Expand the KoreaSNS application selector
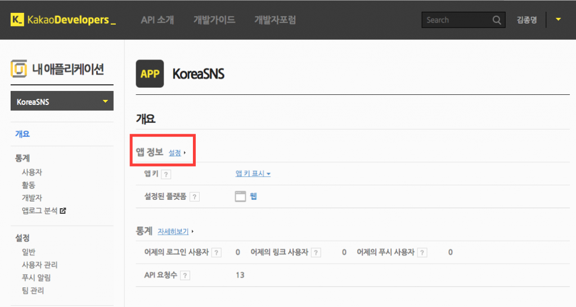 (62, 101)
